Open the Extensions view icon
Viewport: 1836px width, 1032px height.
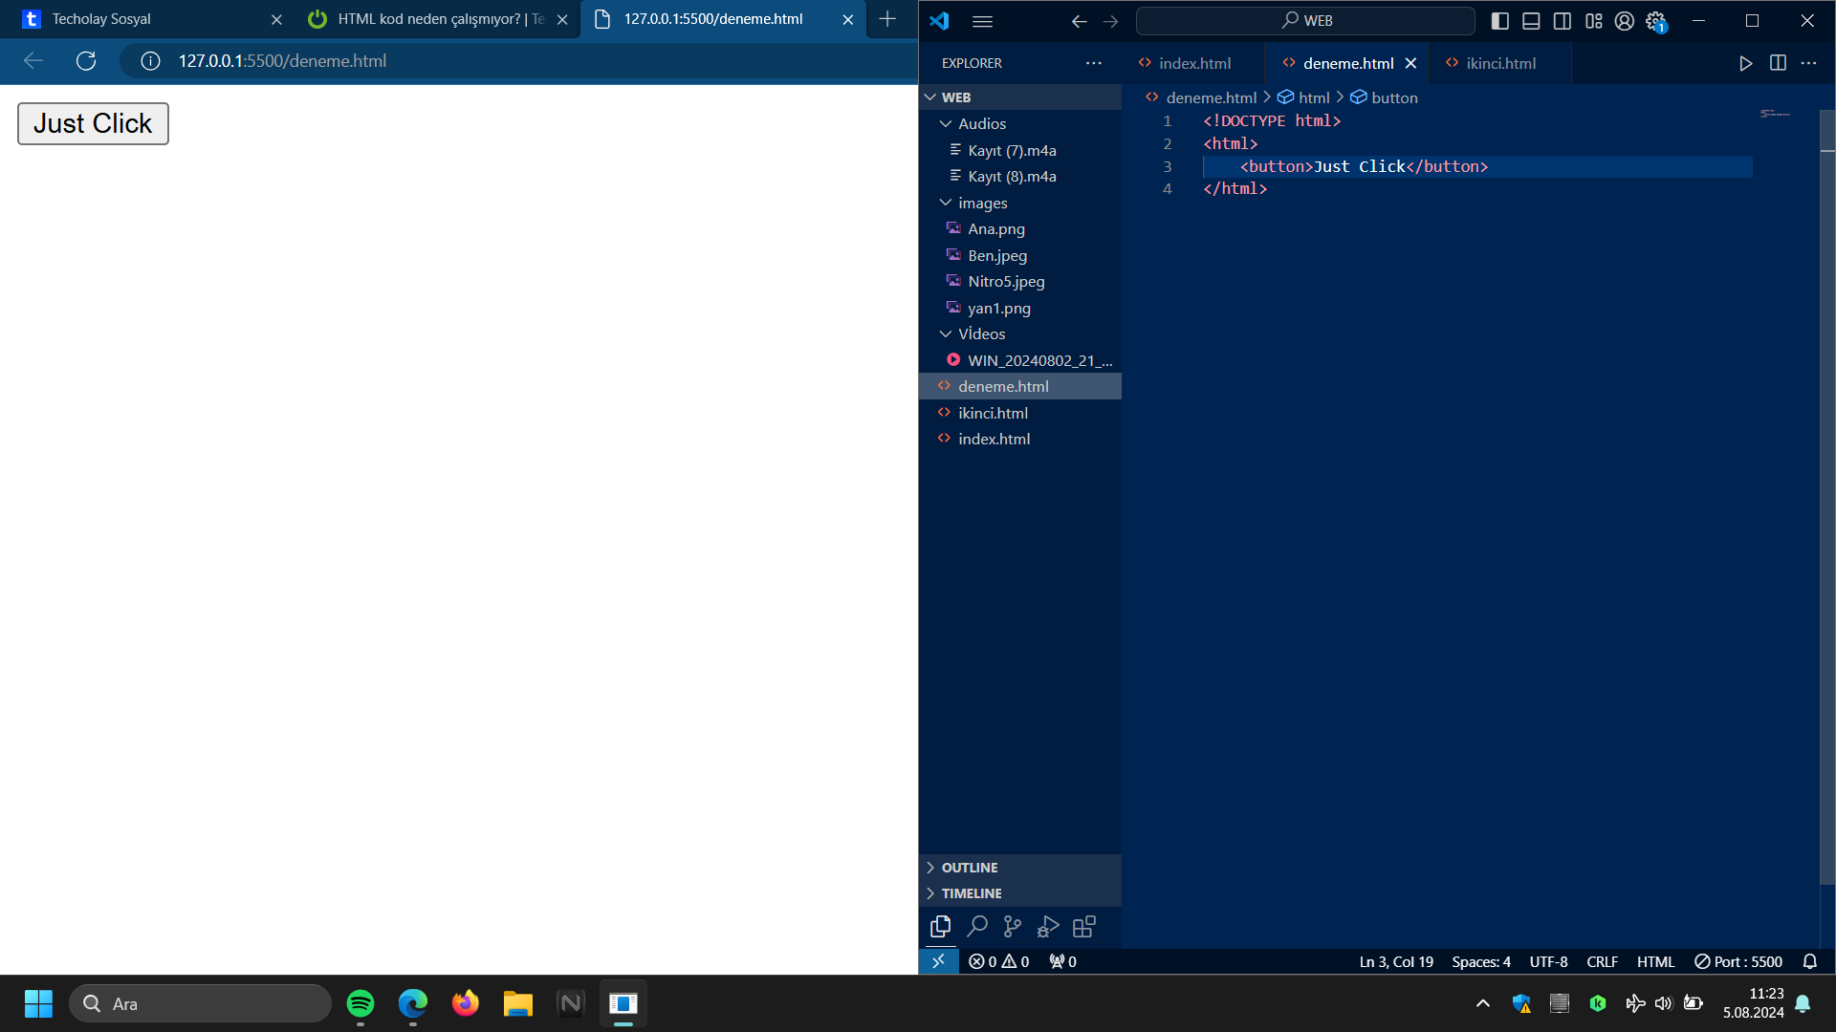click(x=1083, y=926)
